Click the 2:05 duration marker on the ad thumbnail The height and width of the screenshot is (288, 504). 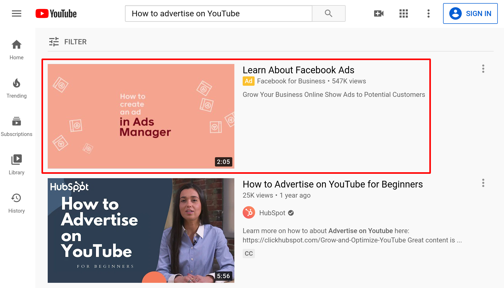[223, 162]
